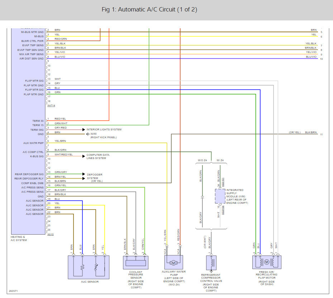Viewport: 333px width, 298px height.
Task: Click the 'COMP ENBL DME' label
Action: click(x=32, y=183)
